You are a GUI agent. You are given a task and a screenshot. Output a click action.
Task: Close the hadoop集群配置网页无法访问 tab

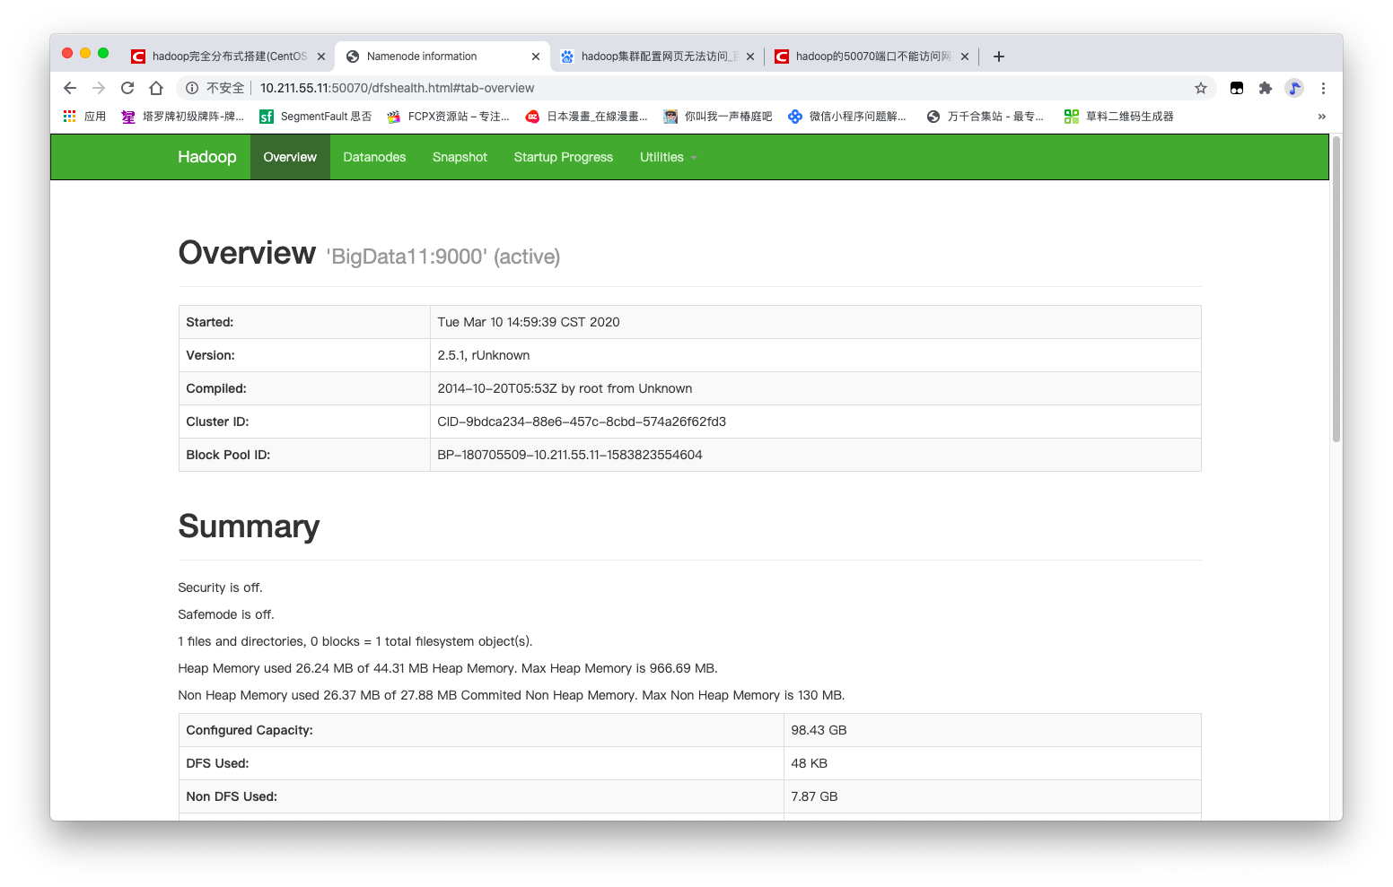[750, 57]
